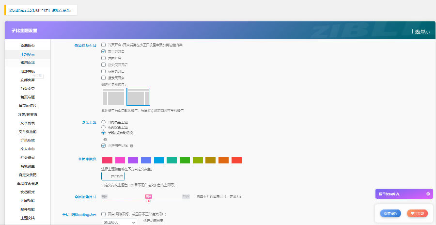Open the loading animation effect dropdown
This screenshot has width=436, height=225.
tap(119, 222)
